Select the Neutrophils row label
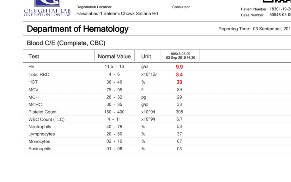This screenshot has width=291, height=182. [x=40, y=127]
